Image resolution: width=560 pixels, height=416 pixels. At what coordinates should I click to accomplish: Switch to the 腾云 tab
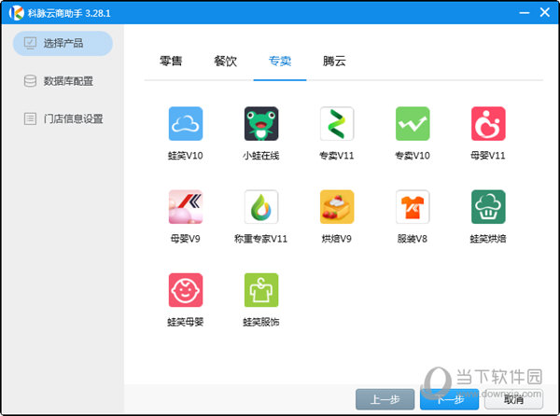334,61
